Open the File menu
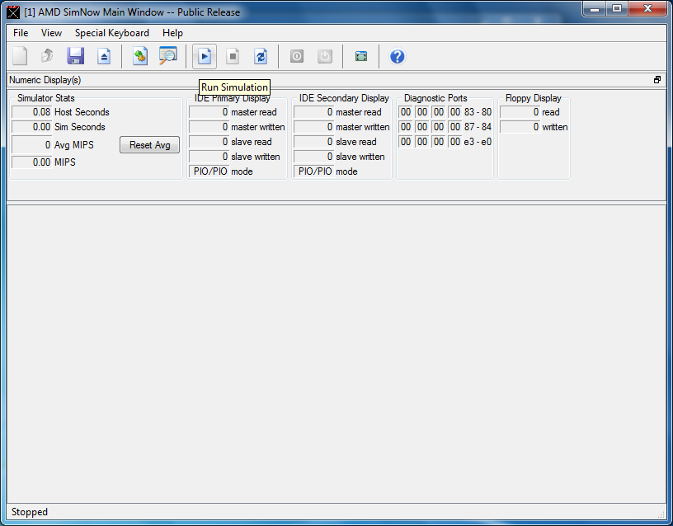 point(21,33)
